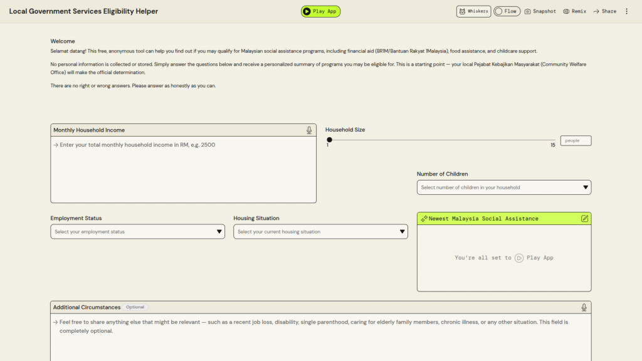Activate microphone for Monthly Household Income
The width and height of the screenshot is (642, 361).
click(309, 130)
